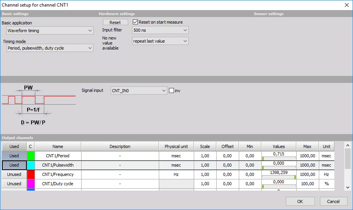Screen dimensions: 353x210
Task: Select the CNT1/Frequency name cell
Action: [58, 174]
